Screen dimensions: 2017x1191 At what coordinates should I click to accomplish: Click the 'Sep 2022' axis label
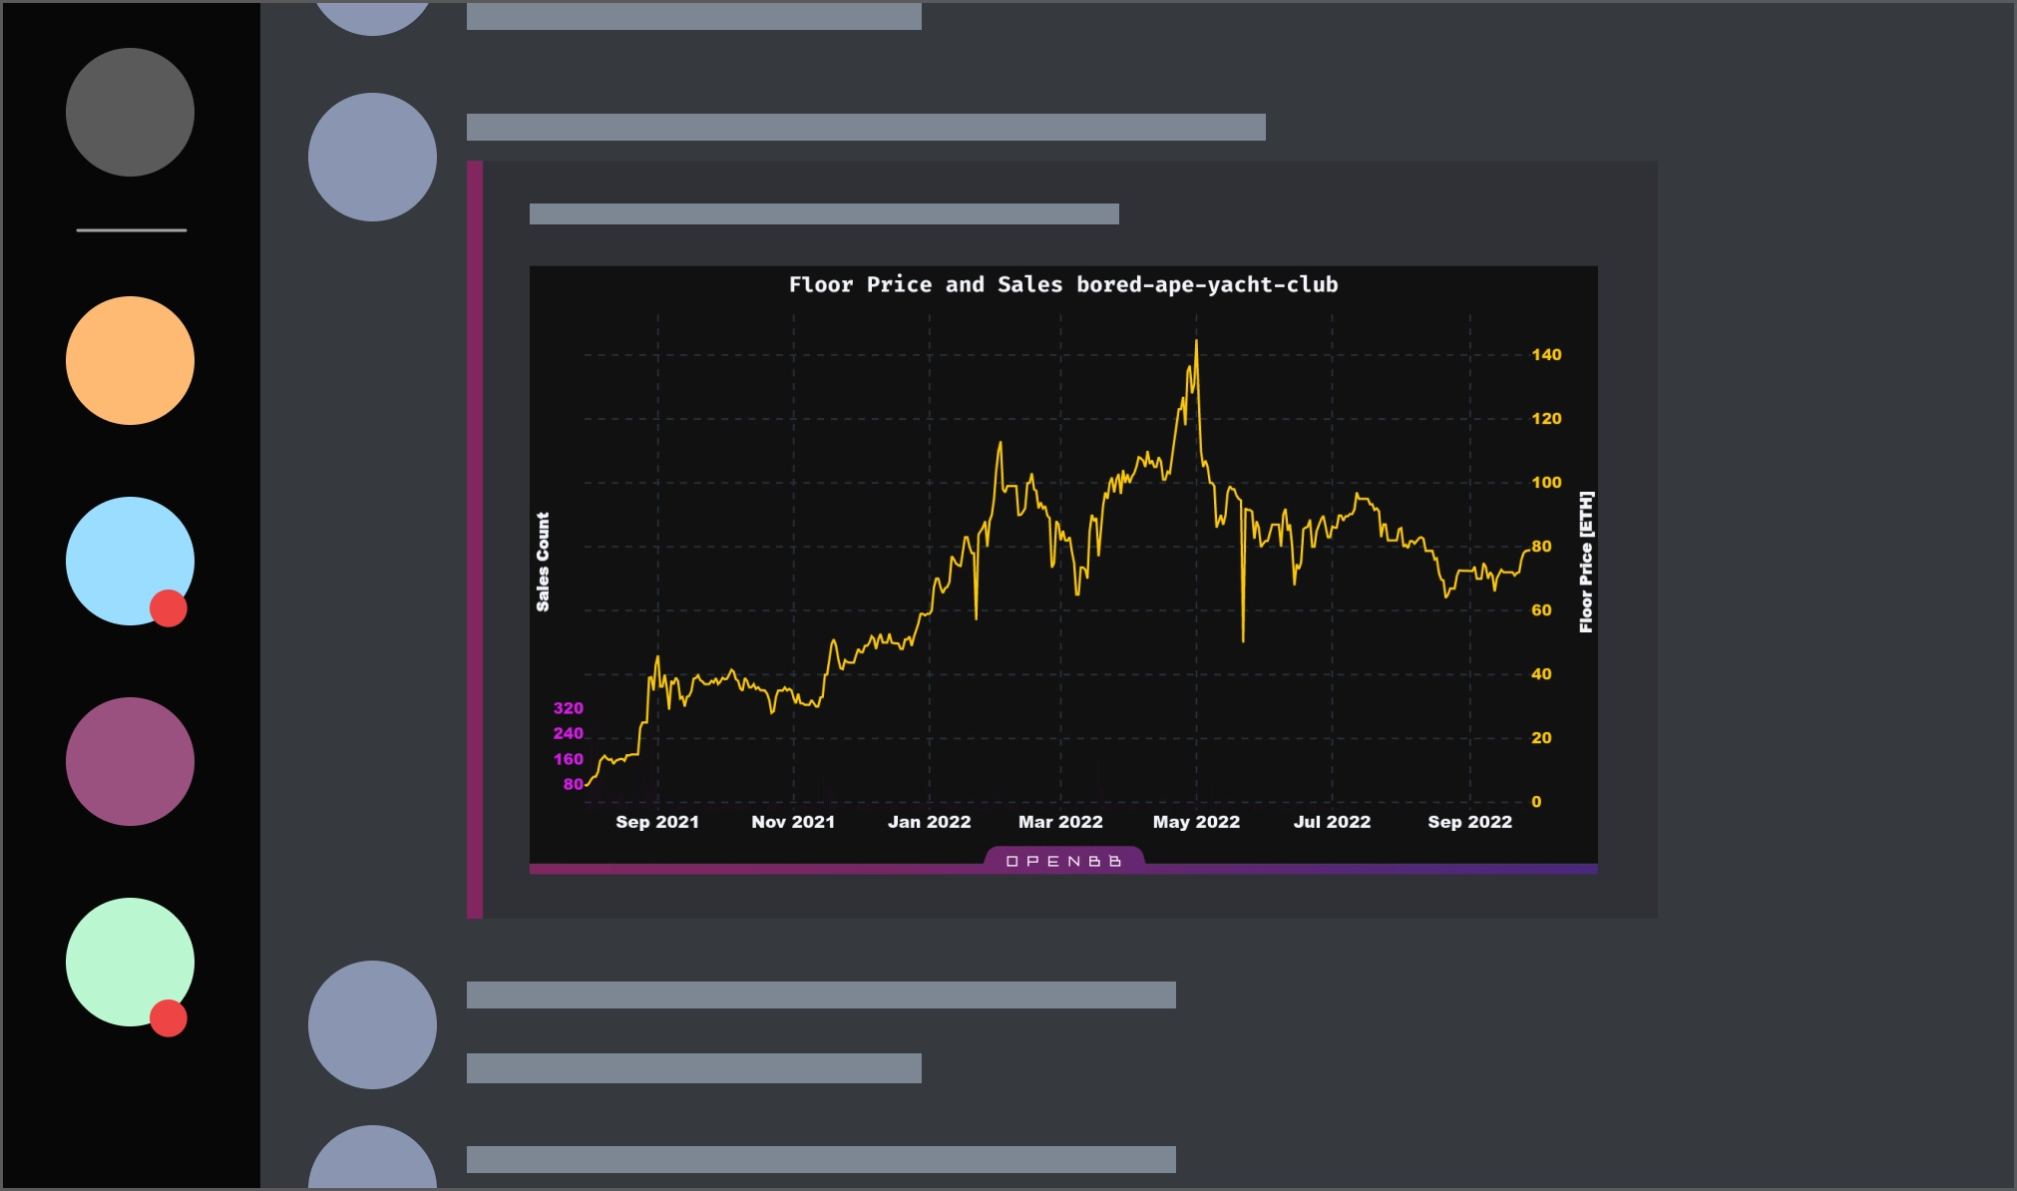pyautogui.click(x=1469, y=822)
